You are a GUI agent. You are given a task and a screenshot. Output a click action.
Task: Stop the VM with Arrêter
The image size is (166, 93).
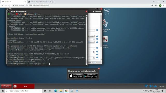pyautogui.click(x=19, y=14)
